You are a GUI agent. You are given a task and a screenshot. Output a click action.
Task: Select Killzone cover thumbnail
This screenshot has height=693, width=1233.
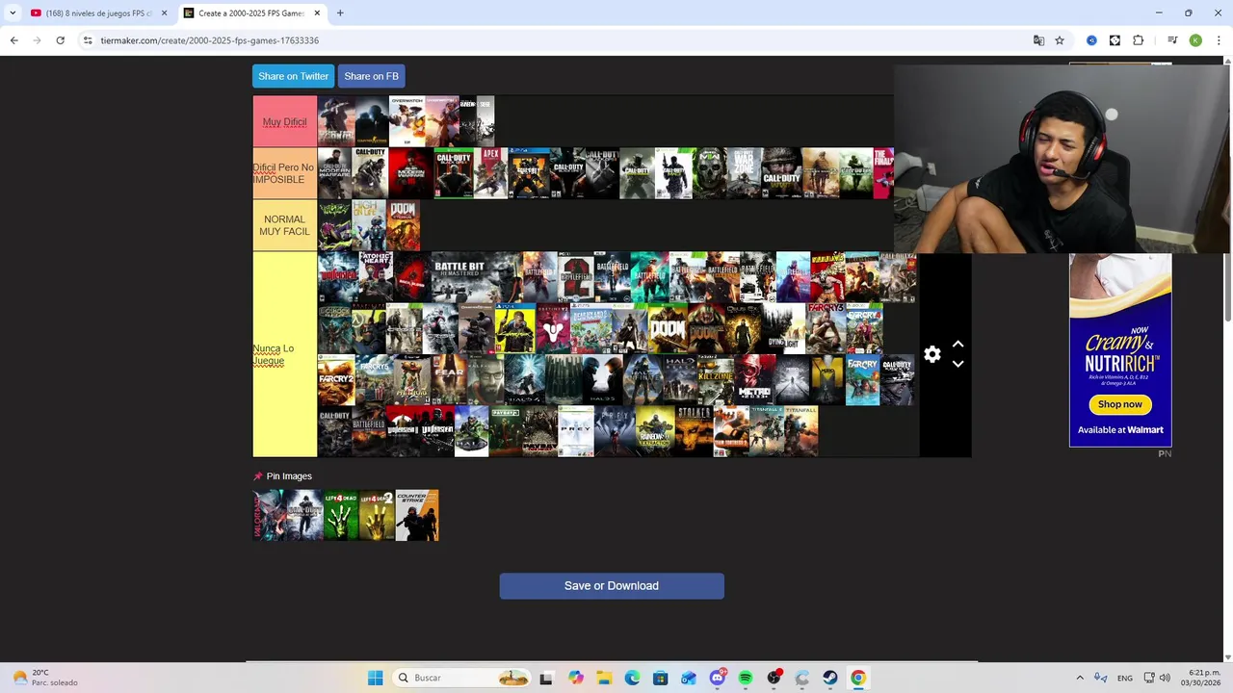tap(716, 381)
